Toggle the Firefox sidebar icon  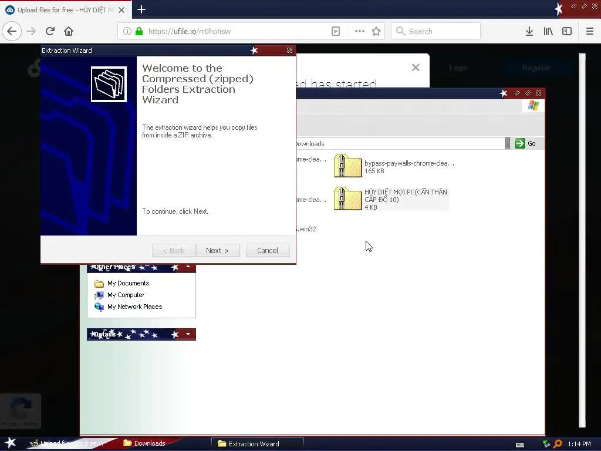567,31
